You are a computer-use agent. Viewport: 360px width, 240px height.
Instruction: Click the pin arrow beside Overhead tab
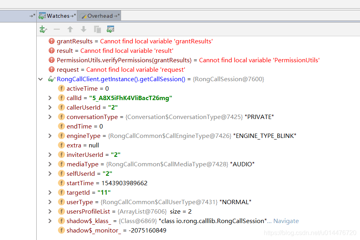tap(117, 16)
